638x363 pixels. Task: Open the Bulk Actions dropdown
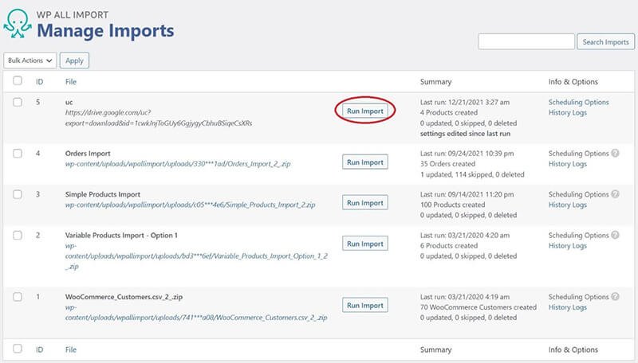click(30, 60)
